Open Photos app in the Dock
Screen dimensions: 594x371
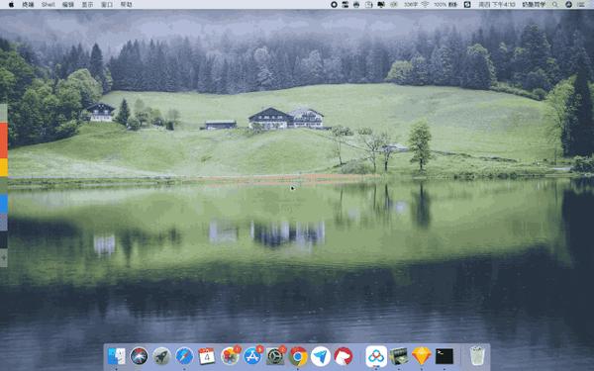[x=230, y=356]
